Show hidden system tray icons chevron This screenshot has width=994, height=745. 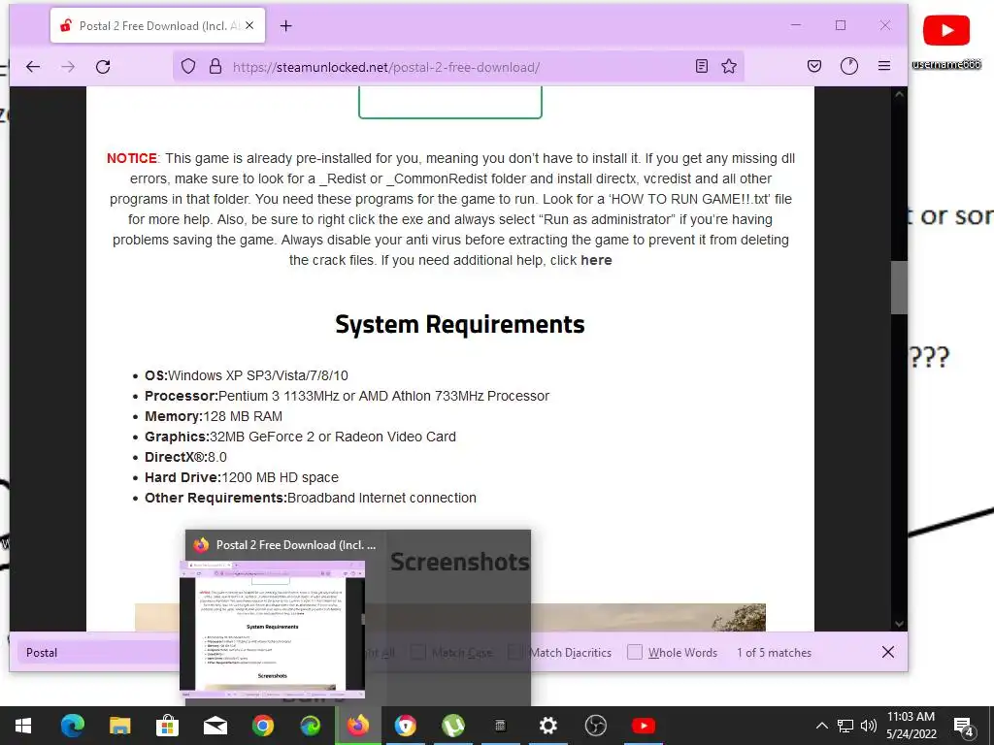tap(821, 726)
